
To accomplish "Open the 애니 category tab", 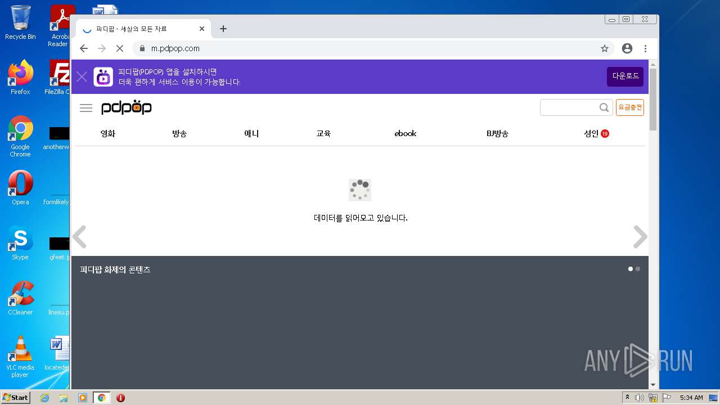I will click(251, 133).
